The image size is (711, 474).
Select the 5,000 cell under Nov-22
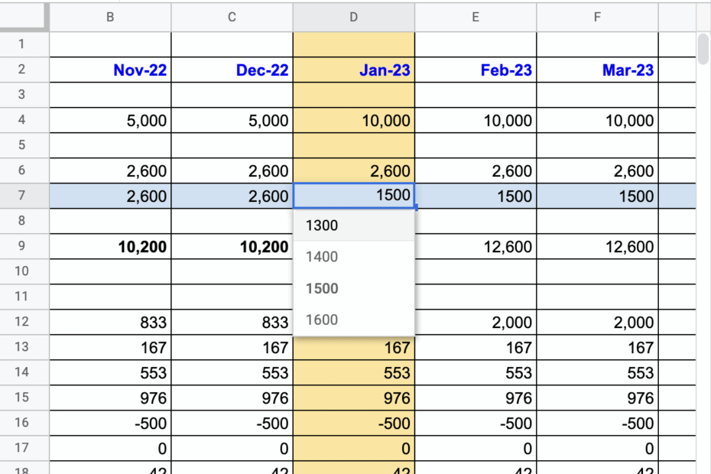110,120
